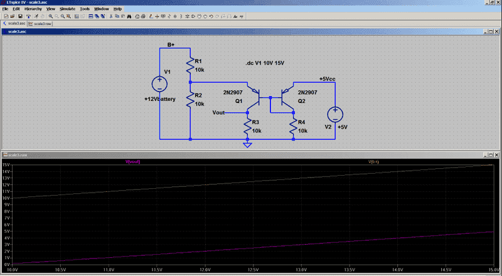
Task: Click the Print icon in toolbar
Action: pos(137,16)
